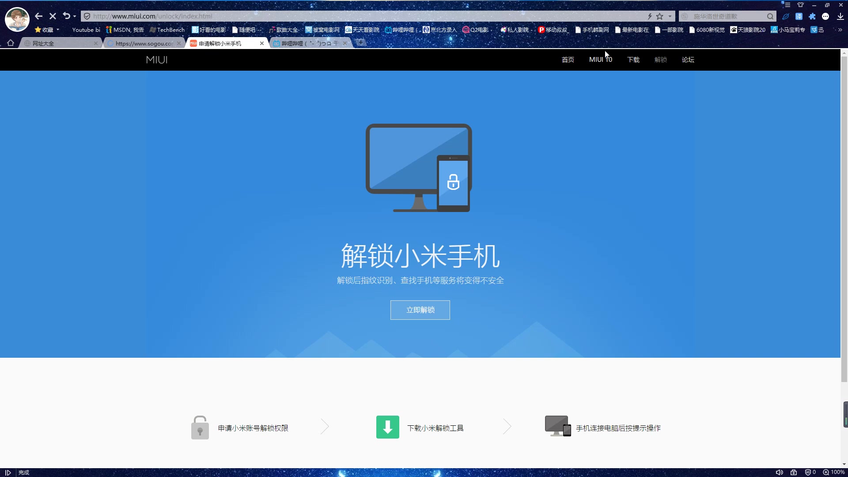
Task: Click the lightning speed-mode icon
Action: [650, 16]
